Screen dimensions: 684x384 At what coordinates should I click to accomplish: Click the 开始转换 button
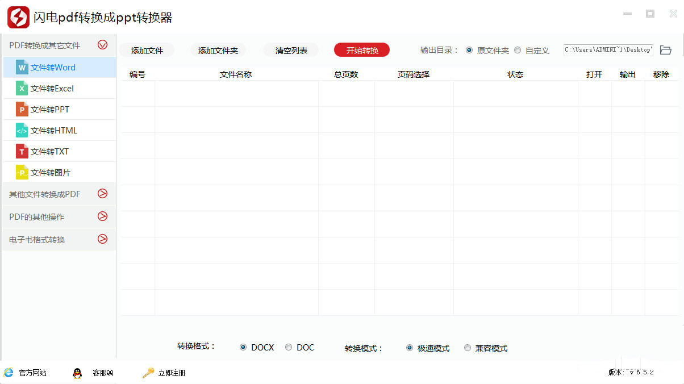coord(361,50)
